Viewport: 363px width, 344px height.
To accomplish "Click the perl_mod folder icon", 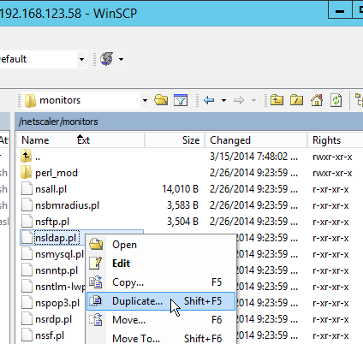I will [x=27, y=173].
